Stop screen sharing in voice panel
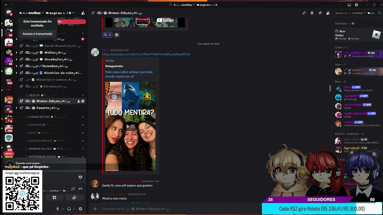 click(80, 177)
